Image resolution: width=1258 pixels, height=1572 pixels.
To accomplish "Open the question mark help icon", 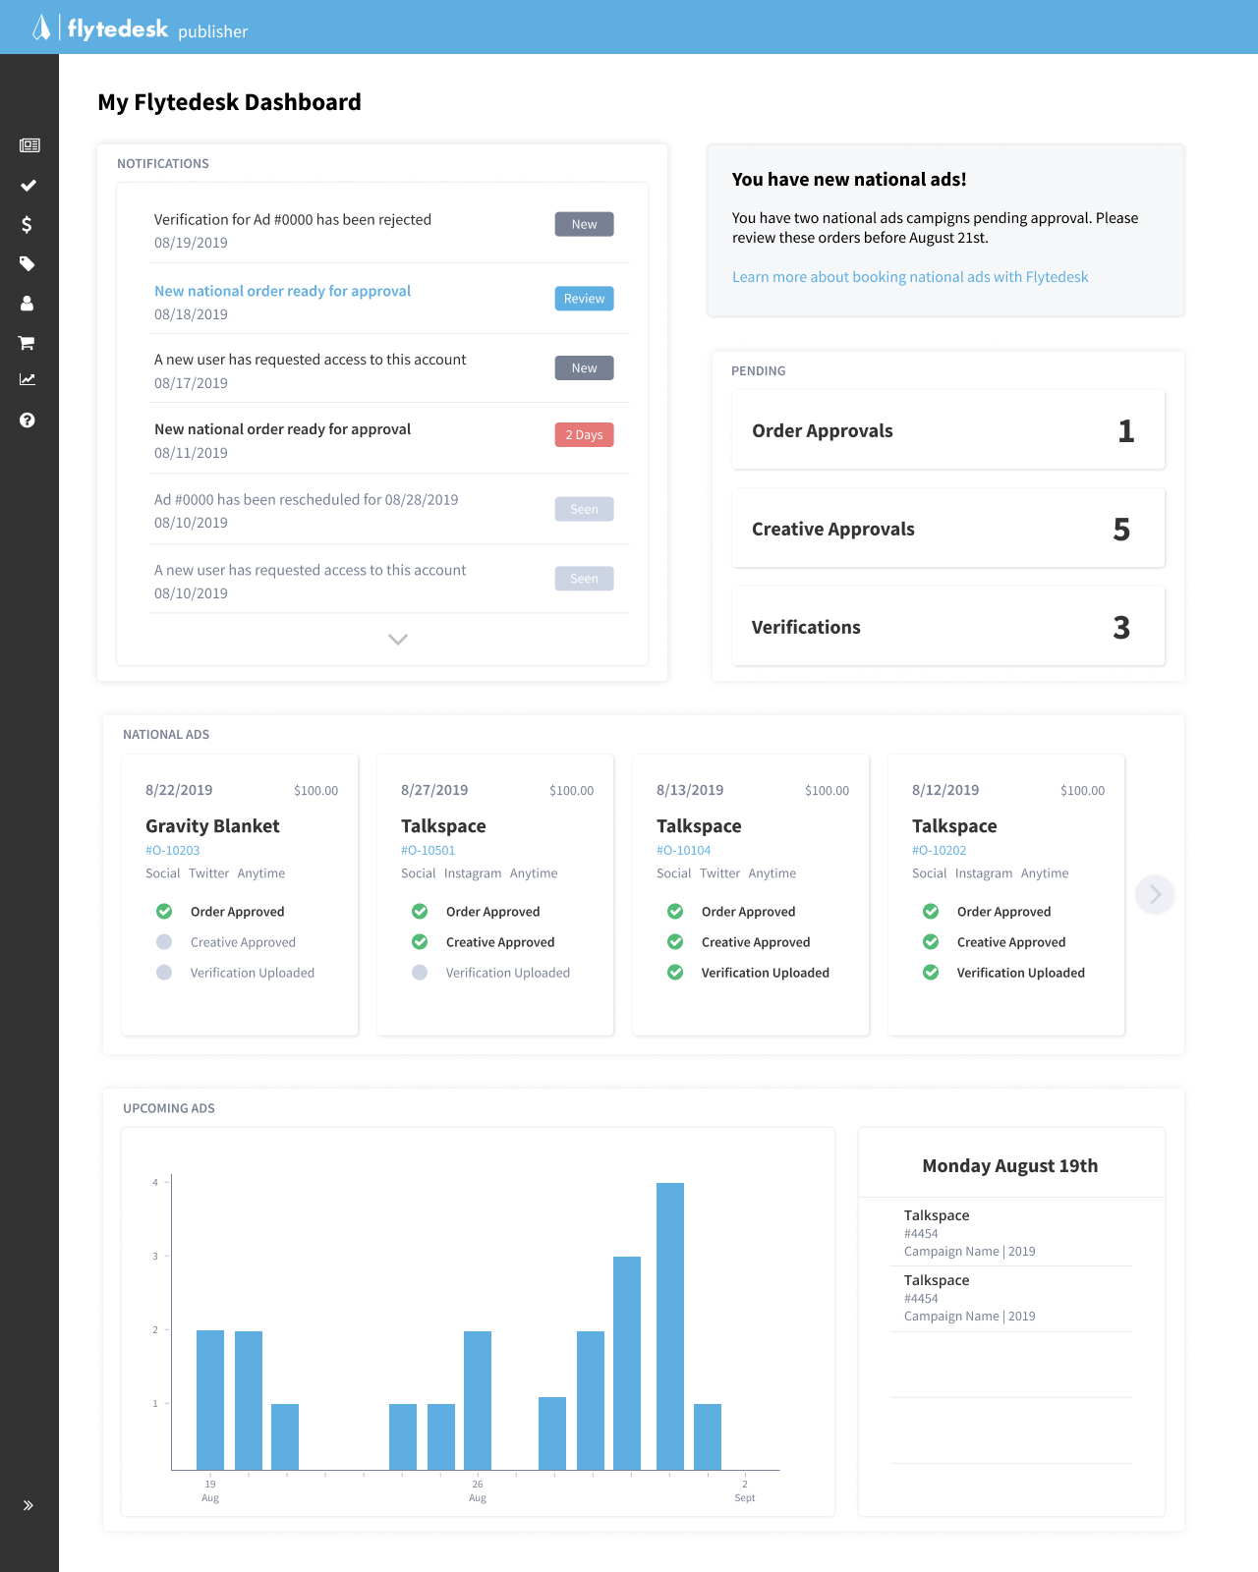I will (28, 420).
